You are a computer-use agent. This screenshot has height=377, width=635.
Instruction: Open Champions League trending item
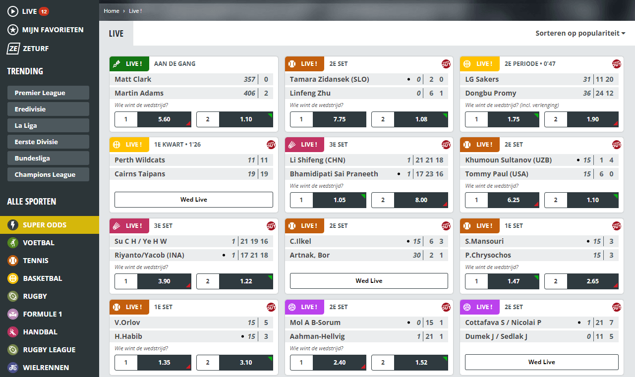[x=48, y=174]
